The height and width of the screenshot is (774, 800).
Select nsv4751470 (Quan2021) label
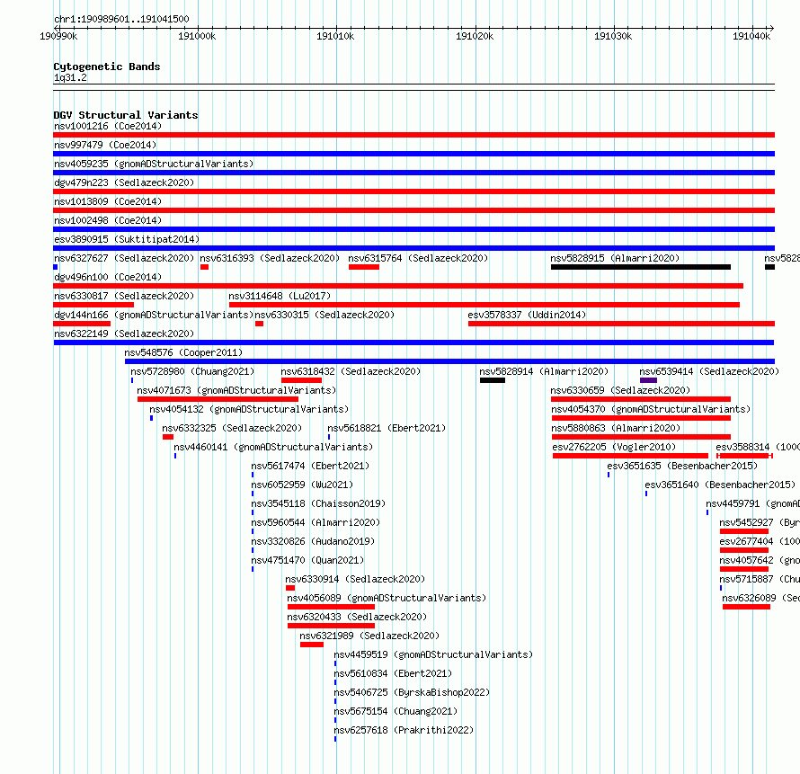coord(307,560)
